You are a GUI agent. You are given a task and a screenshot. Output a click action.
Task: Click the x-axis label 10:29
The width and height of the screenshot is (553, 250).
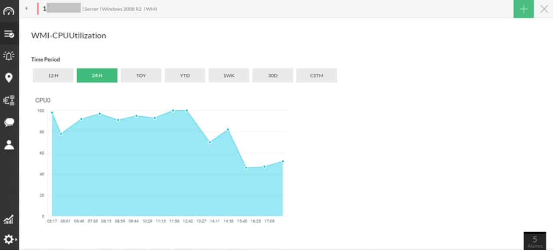pyautogui.click(x=147, y=221)
